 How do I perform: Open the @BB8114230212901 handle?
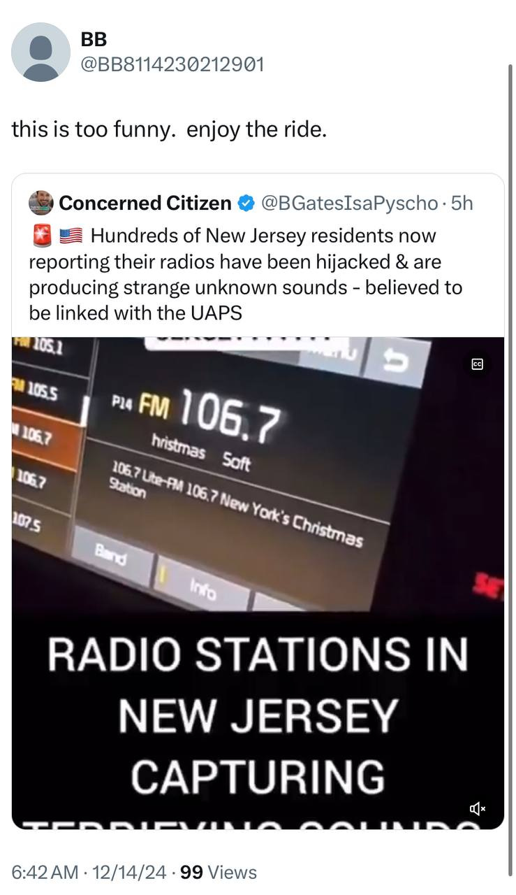pos(173,65)
